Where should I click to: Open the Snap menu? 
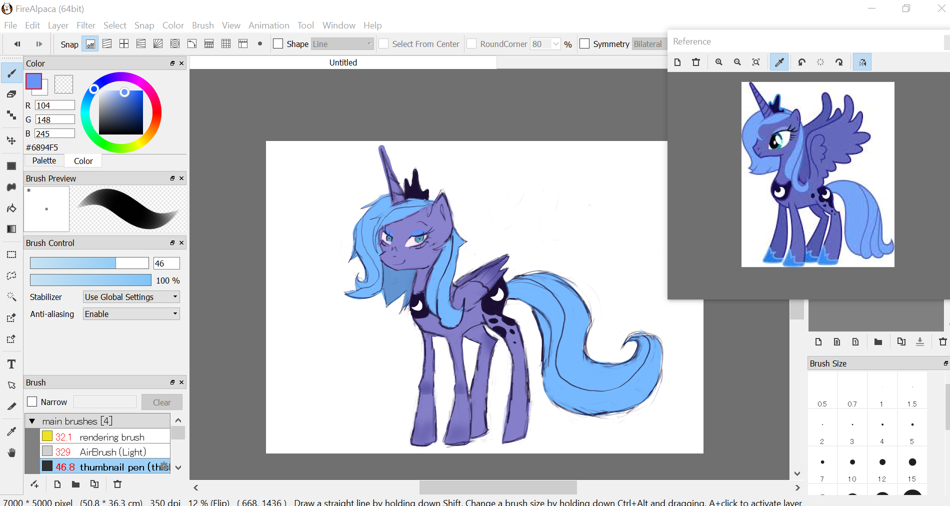pyautogui.click(x=144, y=25)
